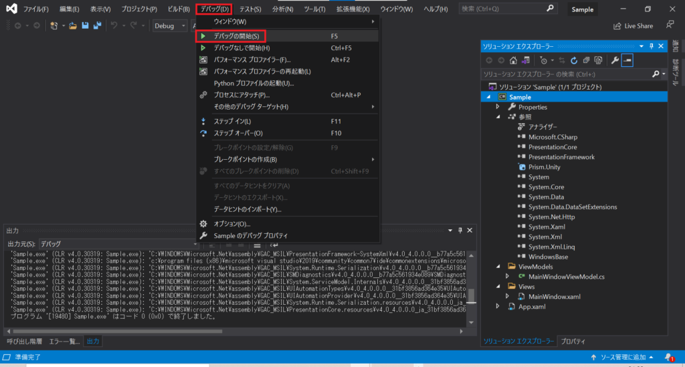Open the Diagnostic Tools side tab
685x367 pixels.
click(x=676, y=71)
